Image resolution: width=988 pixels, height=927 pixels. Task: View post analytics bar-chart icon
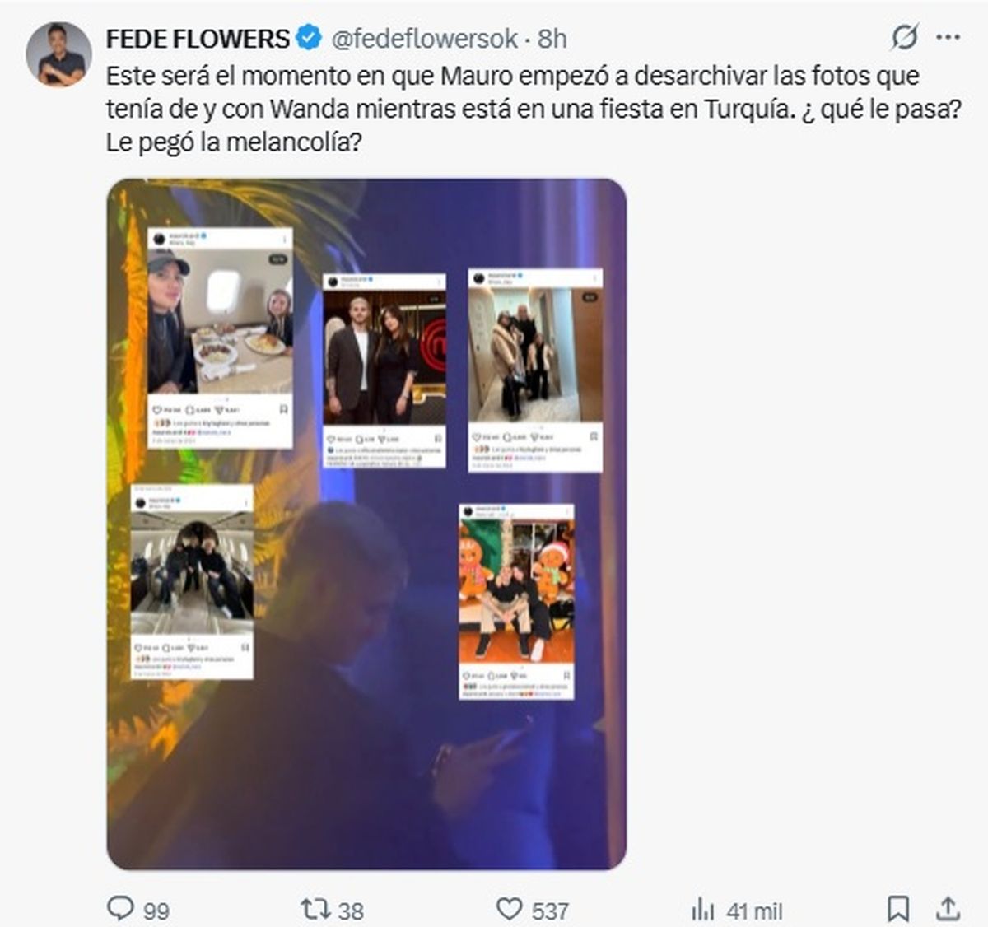[x=703, y=909]
